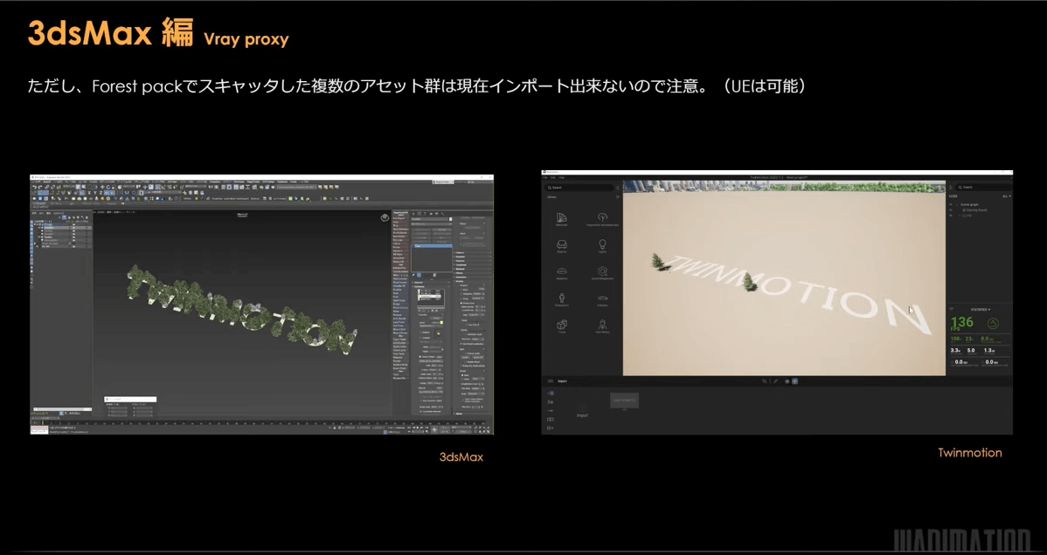1047x555 pixels.
Task: Open the Tools library category
Action: pos(562,325)
